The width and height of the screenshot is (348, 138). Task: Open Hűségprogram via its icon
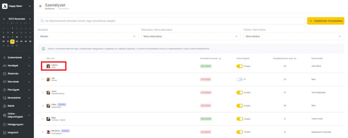point(5,125)
